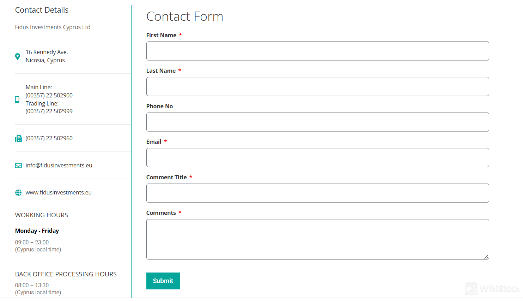This screenshot has height=301, width=523.
Task: Click the 16 Kennedy Ave. address text
Action: (47, 52)
